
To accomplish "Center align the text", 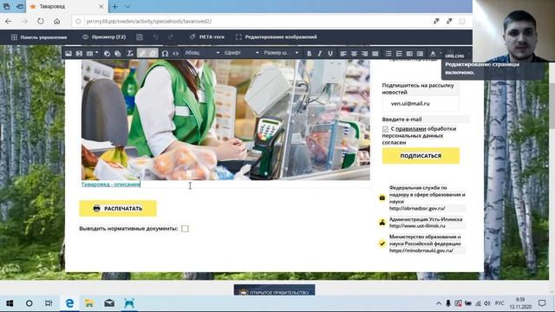I will click(x=354, y=54).
